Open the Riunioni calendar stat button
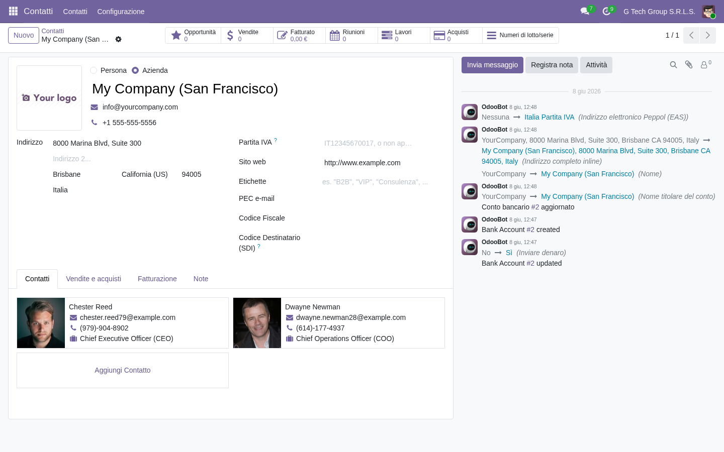This screenshot has height=452, width=724. pos(351,35)
